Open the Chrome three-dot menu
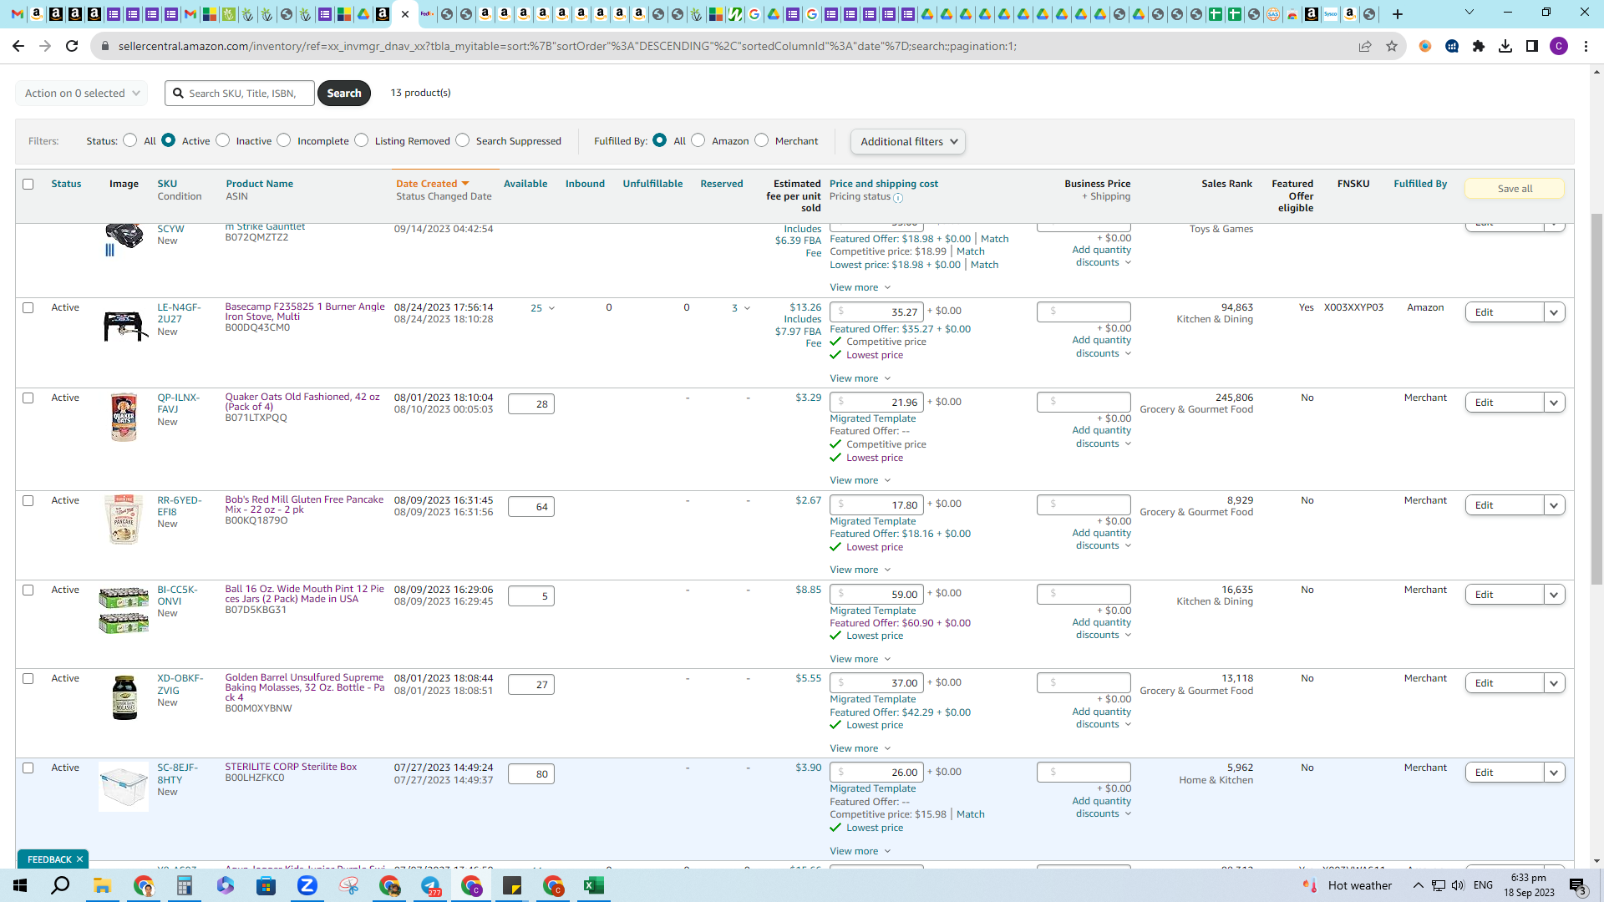1604x902 pixels. click(x=1586, y=46)
